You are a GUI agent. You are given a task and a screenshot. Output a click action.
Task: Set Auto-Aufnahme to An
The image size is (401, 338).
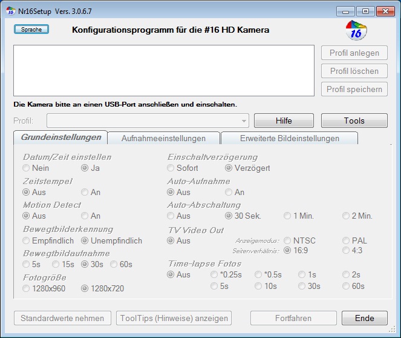(235, 192)
